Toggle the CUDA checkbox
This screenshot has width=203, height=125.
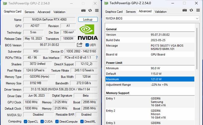[42, 122]
